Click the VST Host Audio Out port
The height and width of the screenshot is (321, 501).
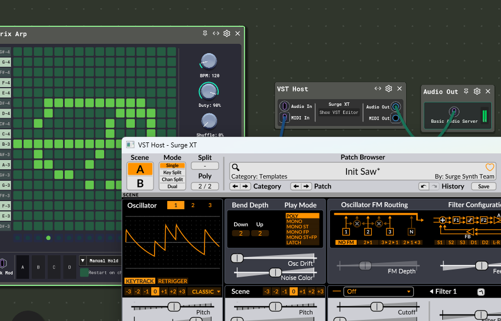click(x=396, y=107)
